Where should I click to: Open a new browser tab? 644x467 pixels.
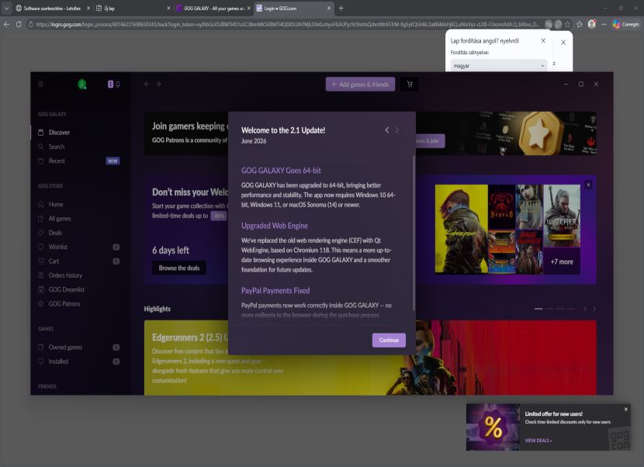[341, 9]
